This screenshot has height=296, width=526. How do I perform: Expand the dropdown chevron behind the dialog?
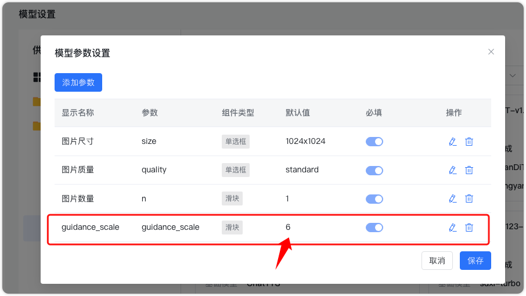pos(513,75)
